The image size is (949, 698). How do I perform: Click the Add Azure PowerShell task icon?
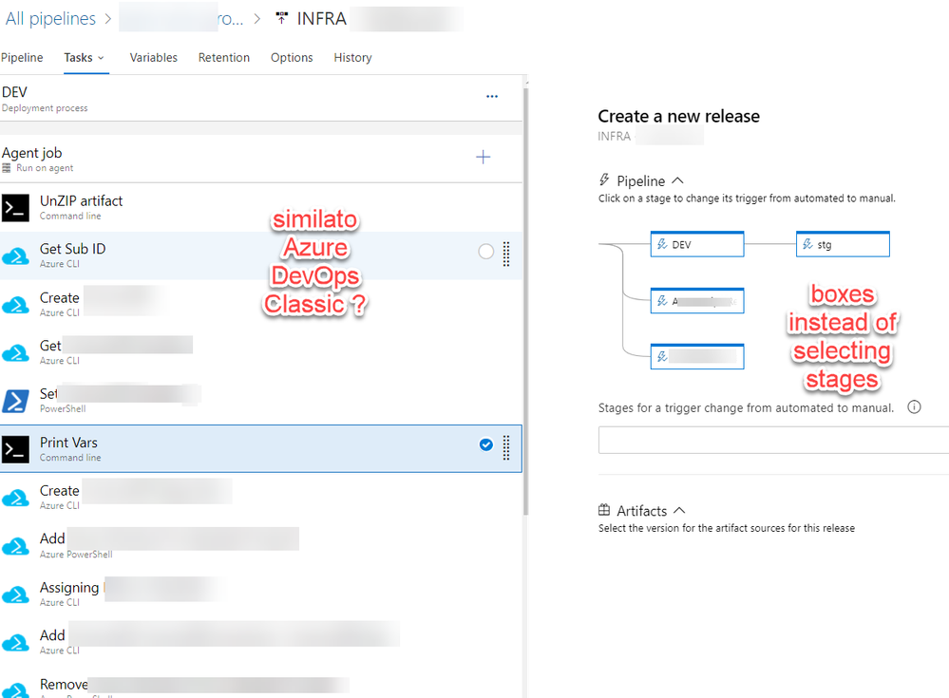pyautogui.click(x=15, y=546)
